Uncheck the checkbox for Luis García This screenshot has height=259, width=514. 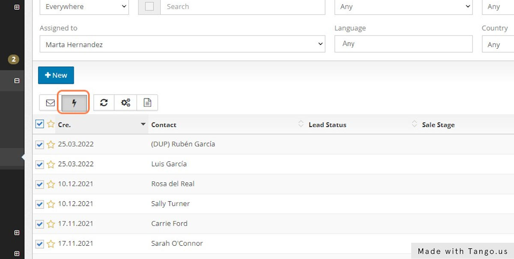39,164
